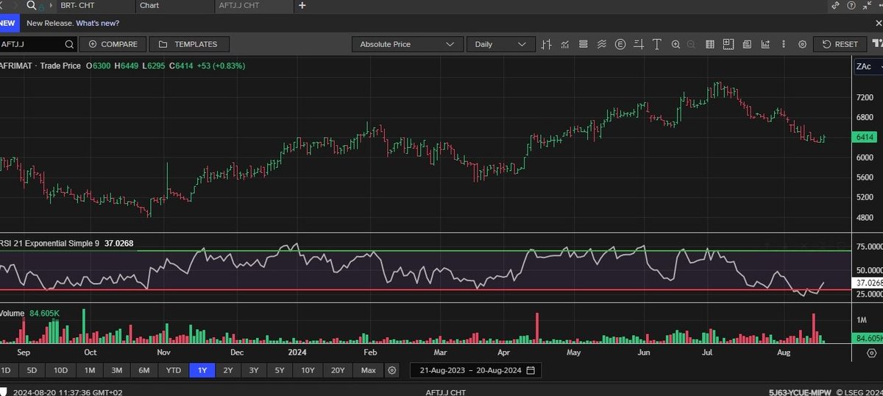Select the YTD period
The width and height of the screenshot is (883, 396).
click(x=173, y=370)
